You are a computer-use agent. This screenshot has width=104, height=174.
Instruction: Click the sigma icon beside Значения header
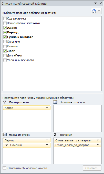click(x=55, y=134)
